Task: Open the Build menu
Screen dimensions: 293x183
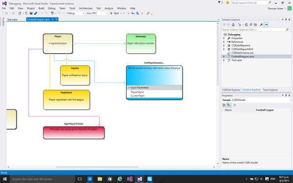Action: 42,8
